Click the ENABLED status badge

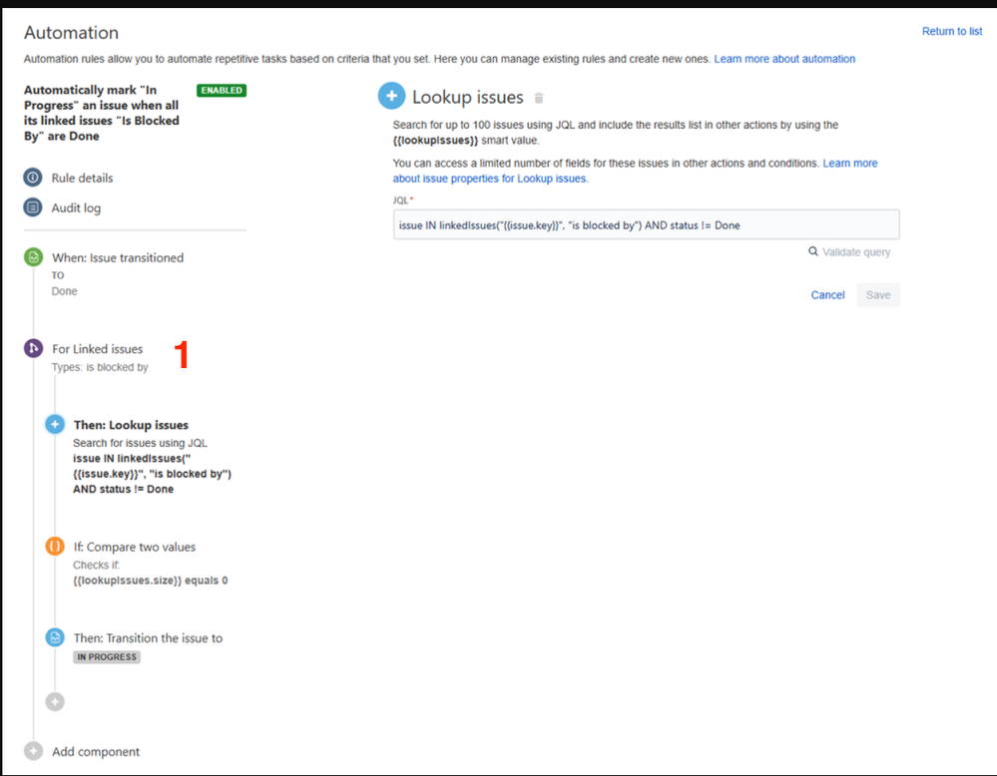pos(221,90)
